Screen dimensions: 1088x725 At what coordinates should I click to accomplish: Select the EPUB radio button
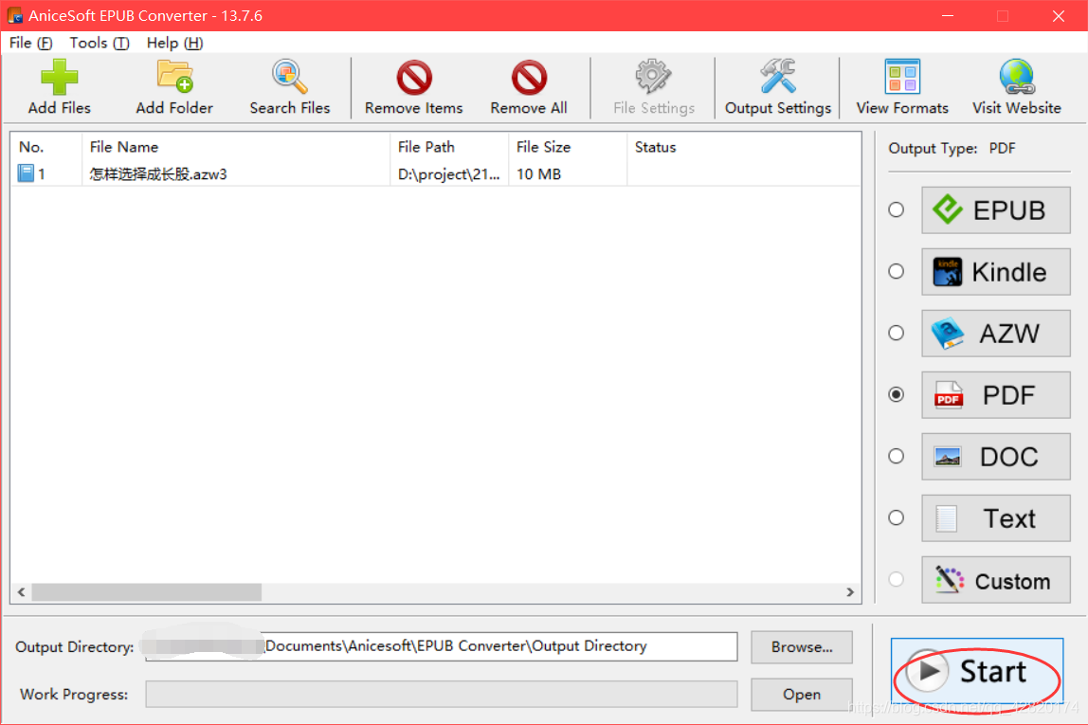coord(897,210)
